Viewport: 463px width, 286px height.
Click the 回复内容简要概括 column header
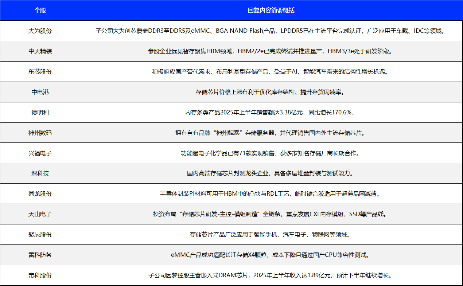(271, 11)
